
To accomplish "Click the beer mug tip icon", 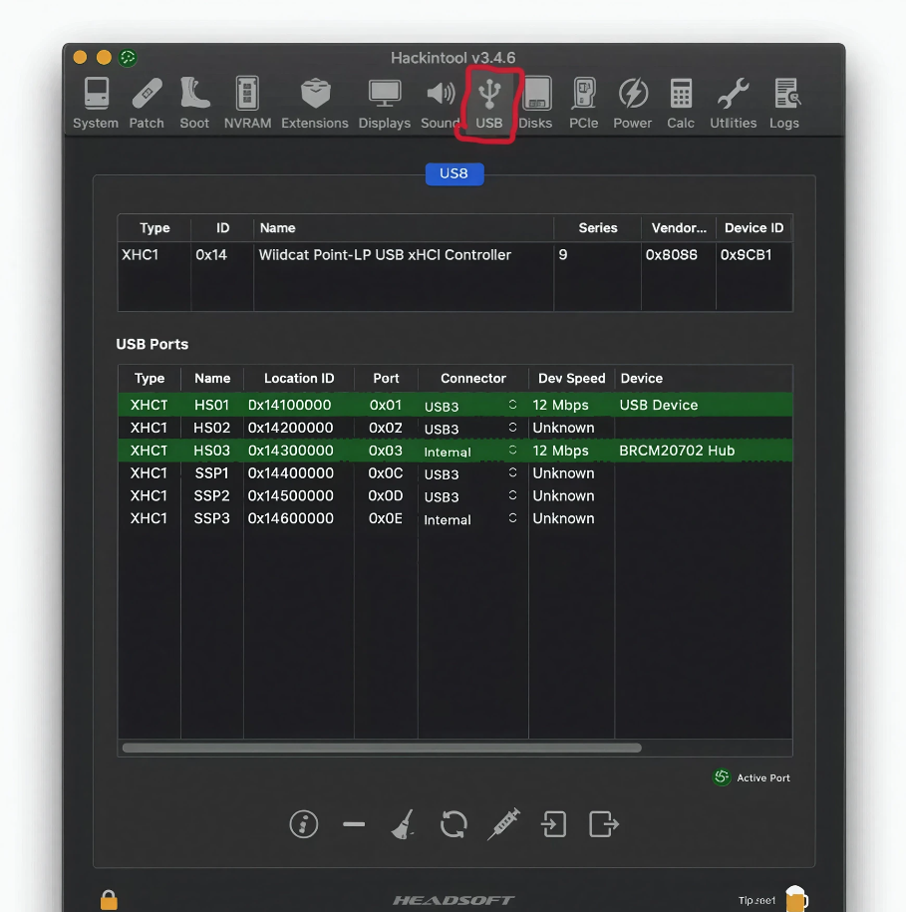I will pos(796,899).
